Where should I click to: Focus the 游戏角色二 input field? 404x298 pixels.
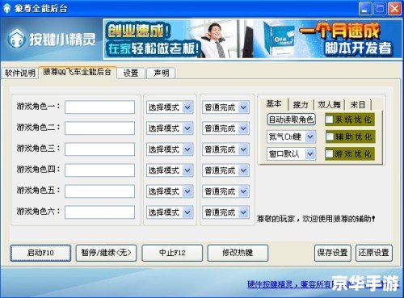pyautogui.click(x=99, y=128)
